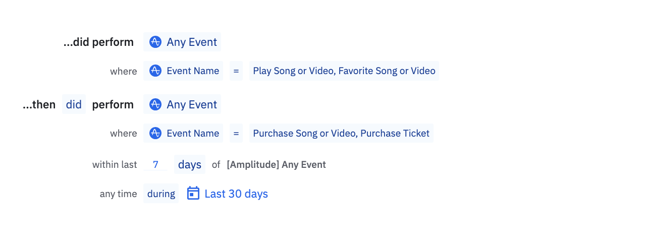Click the 'where' label above 'within last'
Image resolution: width=646 pixels, height=245 pixels.
(x=124, y=133)
